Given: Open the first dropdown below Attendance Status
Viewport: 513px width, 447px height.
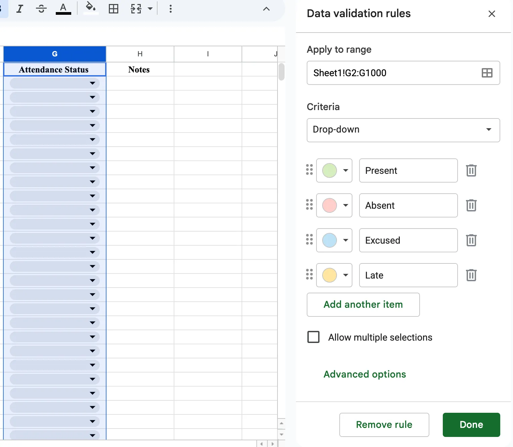Looking at the screenshot, I should pyautogui.click(x=55, y=83).
